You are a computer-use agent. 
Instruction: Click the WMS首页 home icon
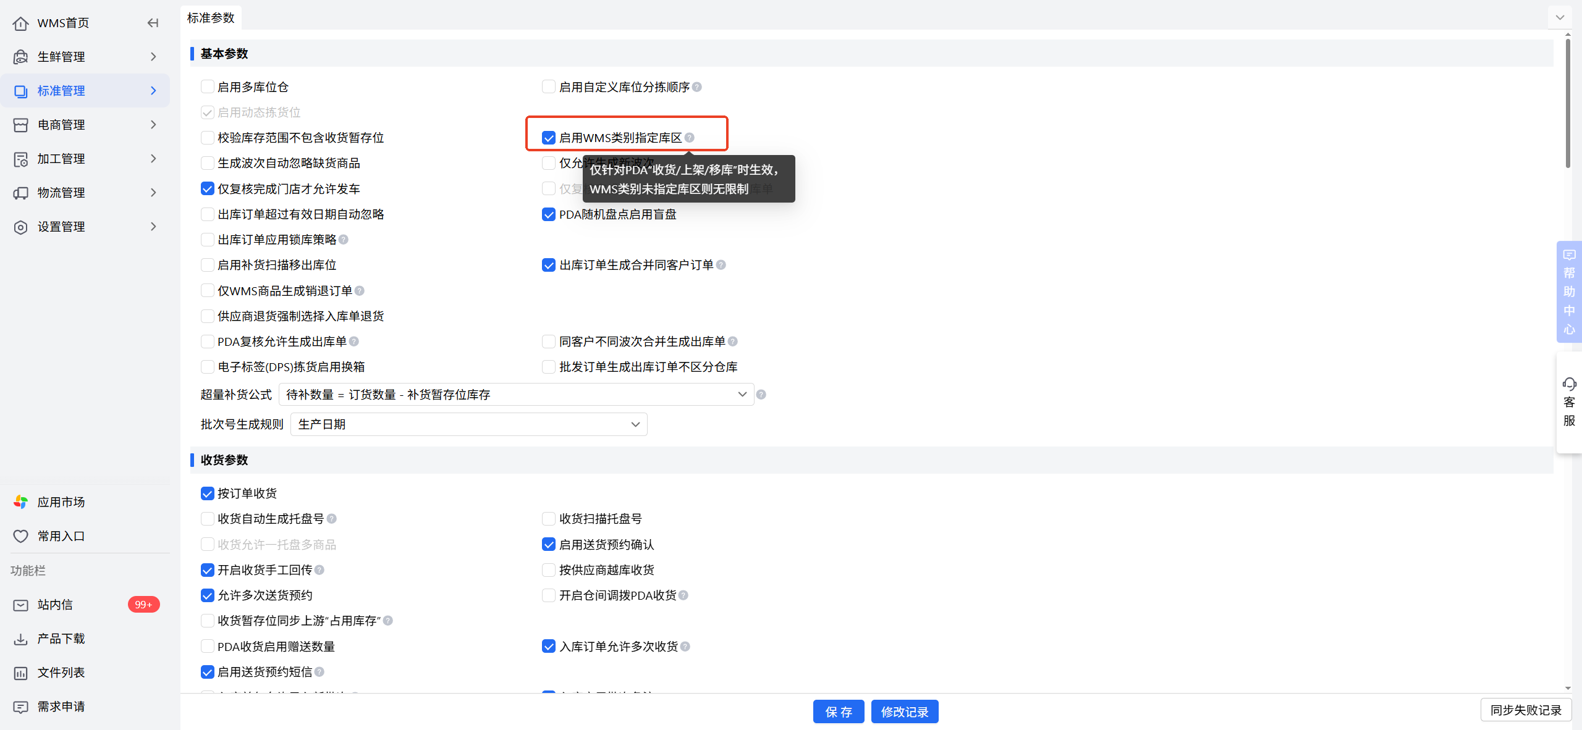click(20, 23)
